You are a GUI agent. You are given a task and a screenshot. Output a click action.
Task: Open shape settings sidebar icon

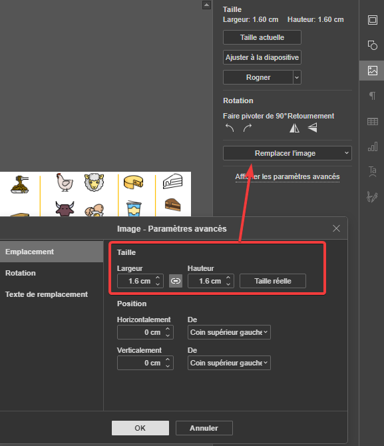[372, 45]
